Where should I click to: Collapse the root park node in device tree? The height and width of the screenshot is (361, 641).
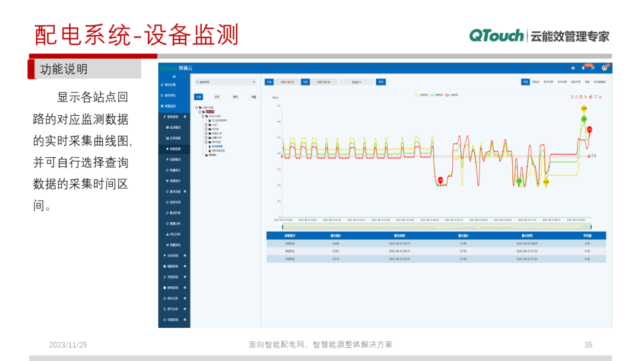coord(196,107)
